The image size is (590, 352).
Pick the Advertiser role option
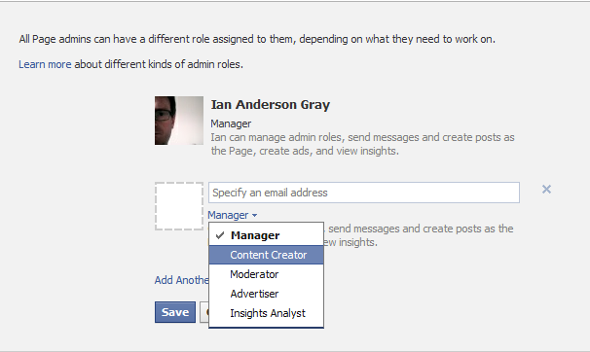[x=266, y=294]
